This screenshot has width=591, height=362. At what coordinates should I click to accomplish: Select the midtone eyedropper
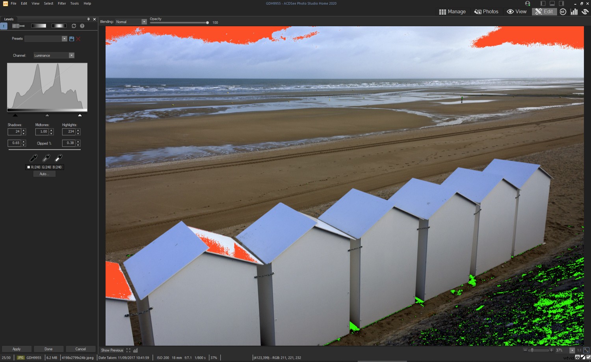point(46,158)
